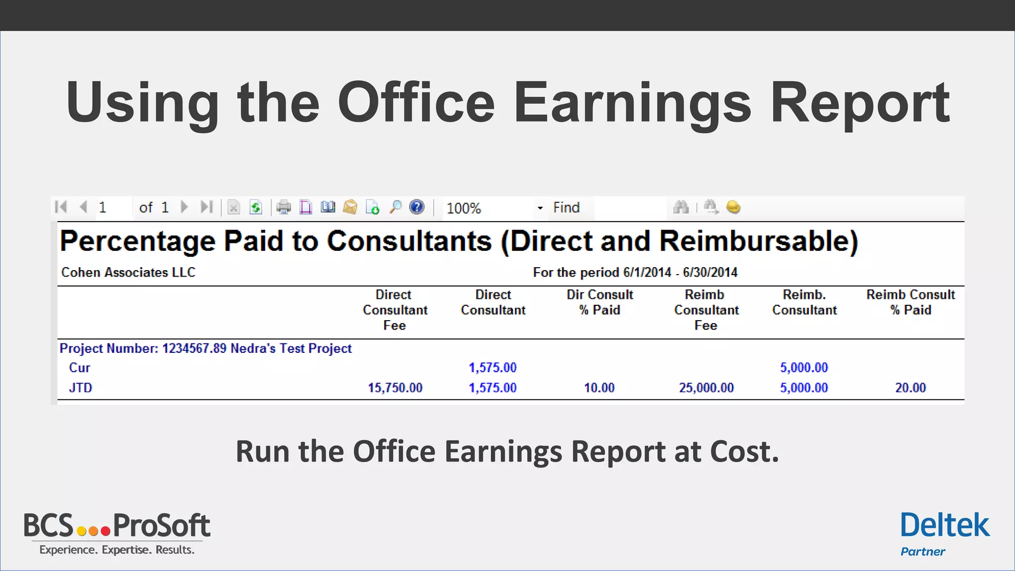Click the BCS ProSoft logo

pyautogui.click(x=117, y=534)
